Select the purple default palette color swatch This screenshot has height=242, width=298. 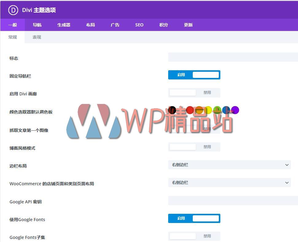[x=235, y=110]
